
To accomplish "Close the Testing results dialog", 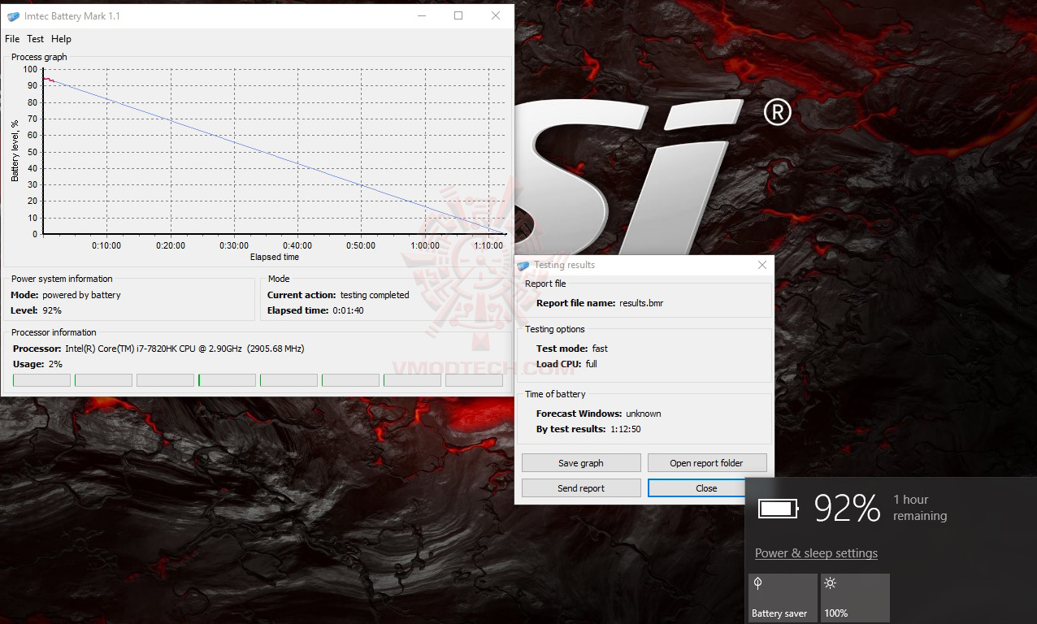I will [x=705, y=487].
